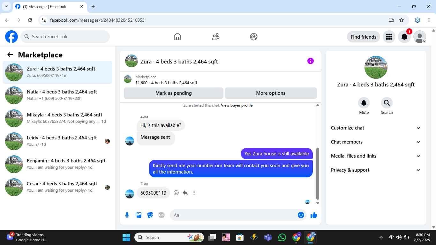Send a thumbs-up like
436x245 pixels.
[x=314, y=215]
